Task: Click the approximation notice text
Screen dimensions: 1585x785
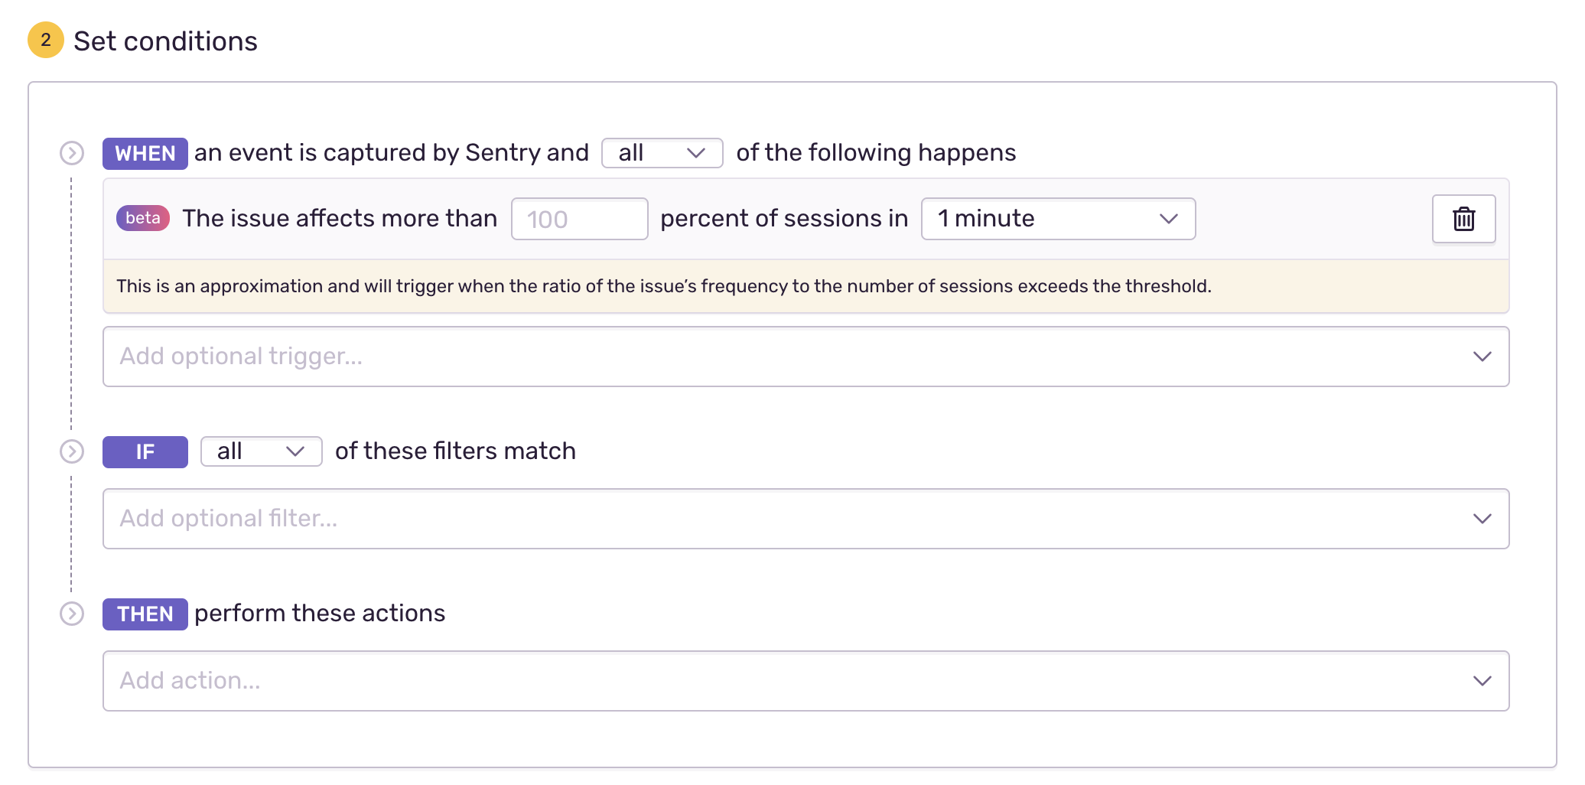Action: (x=663, y=286)
